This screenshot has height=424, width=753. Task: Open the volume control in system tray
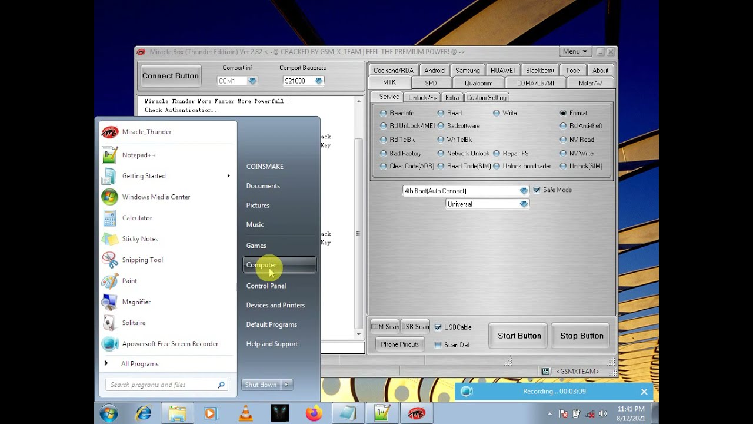pyautogui.click(x=602, y=414)
